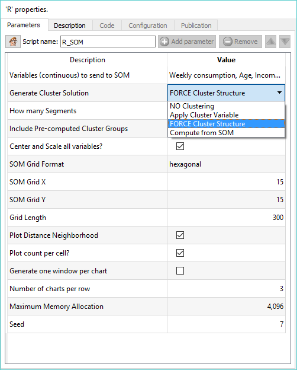
Task: Choose NO Clustering option
Action: [226, 106]
